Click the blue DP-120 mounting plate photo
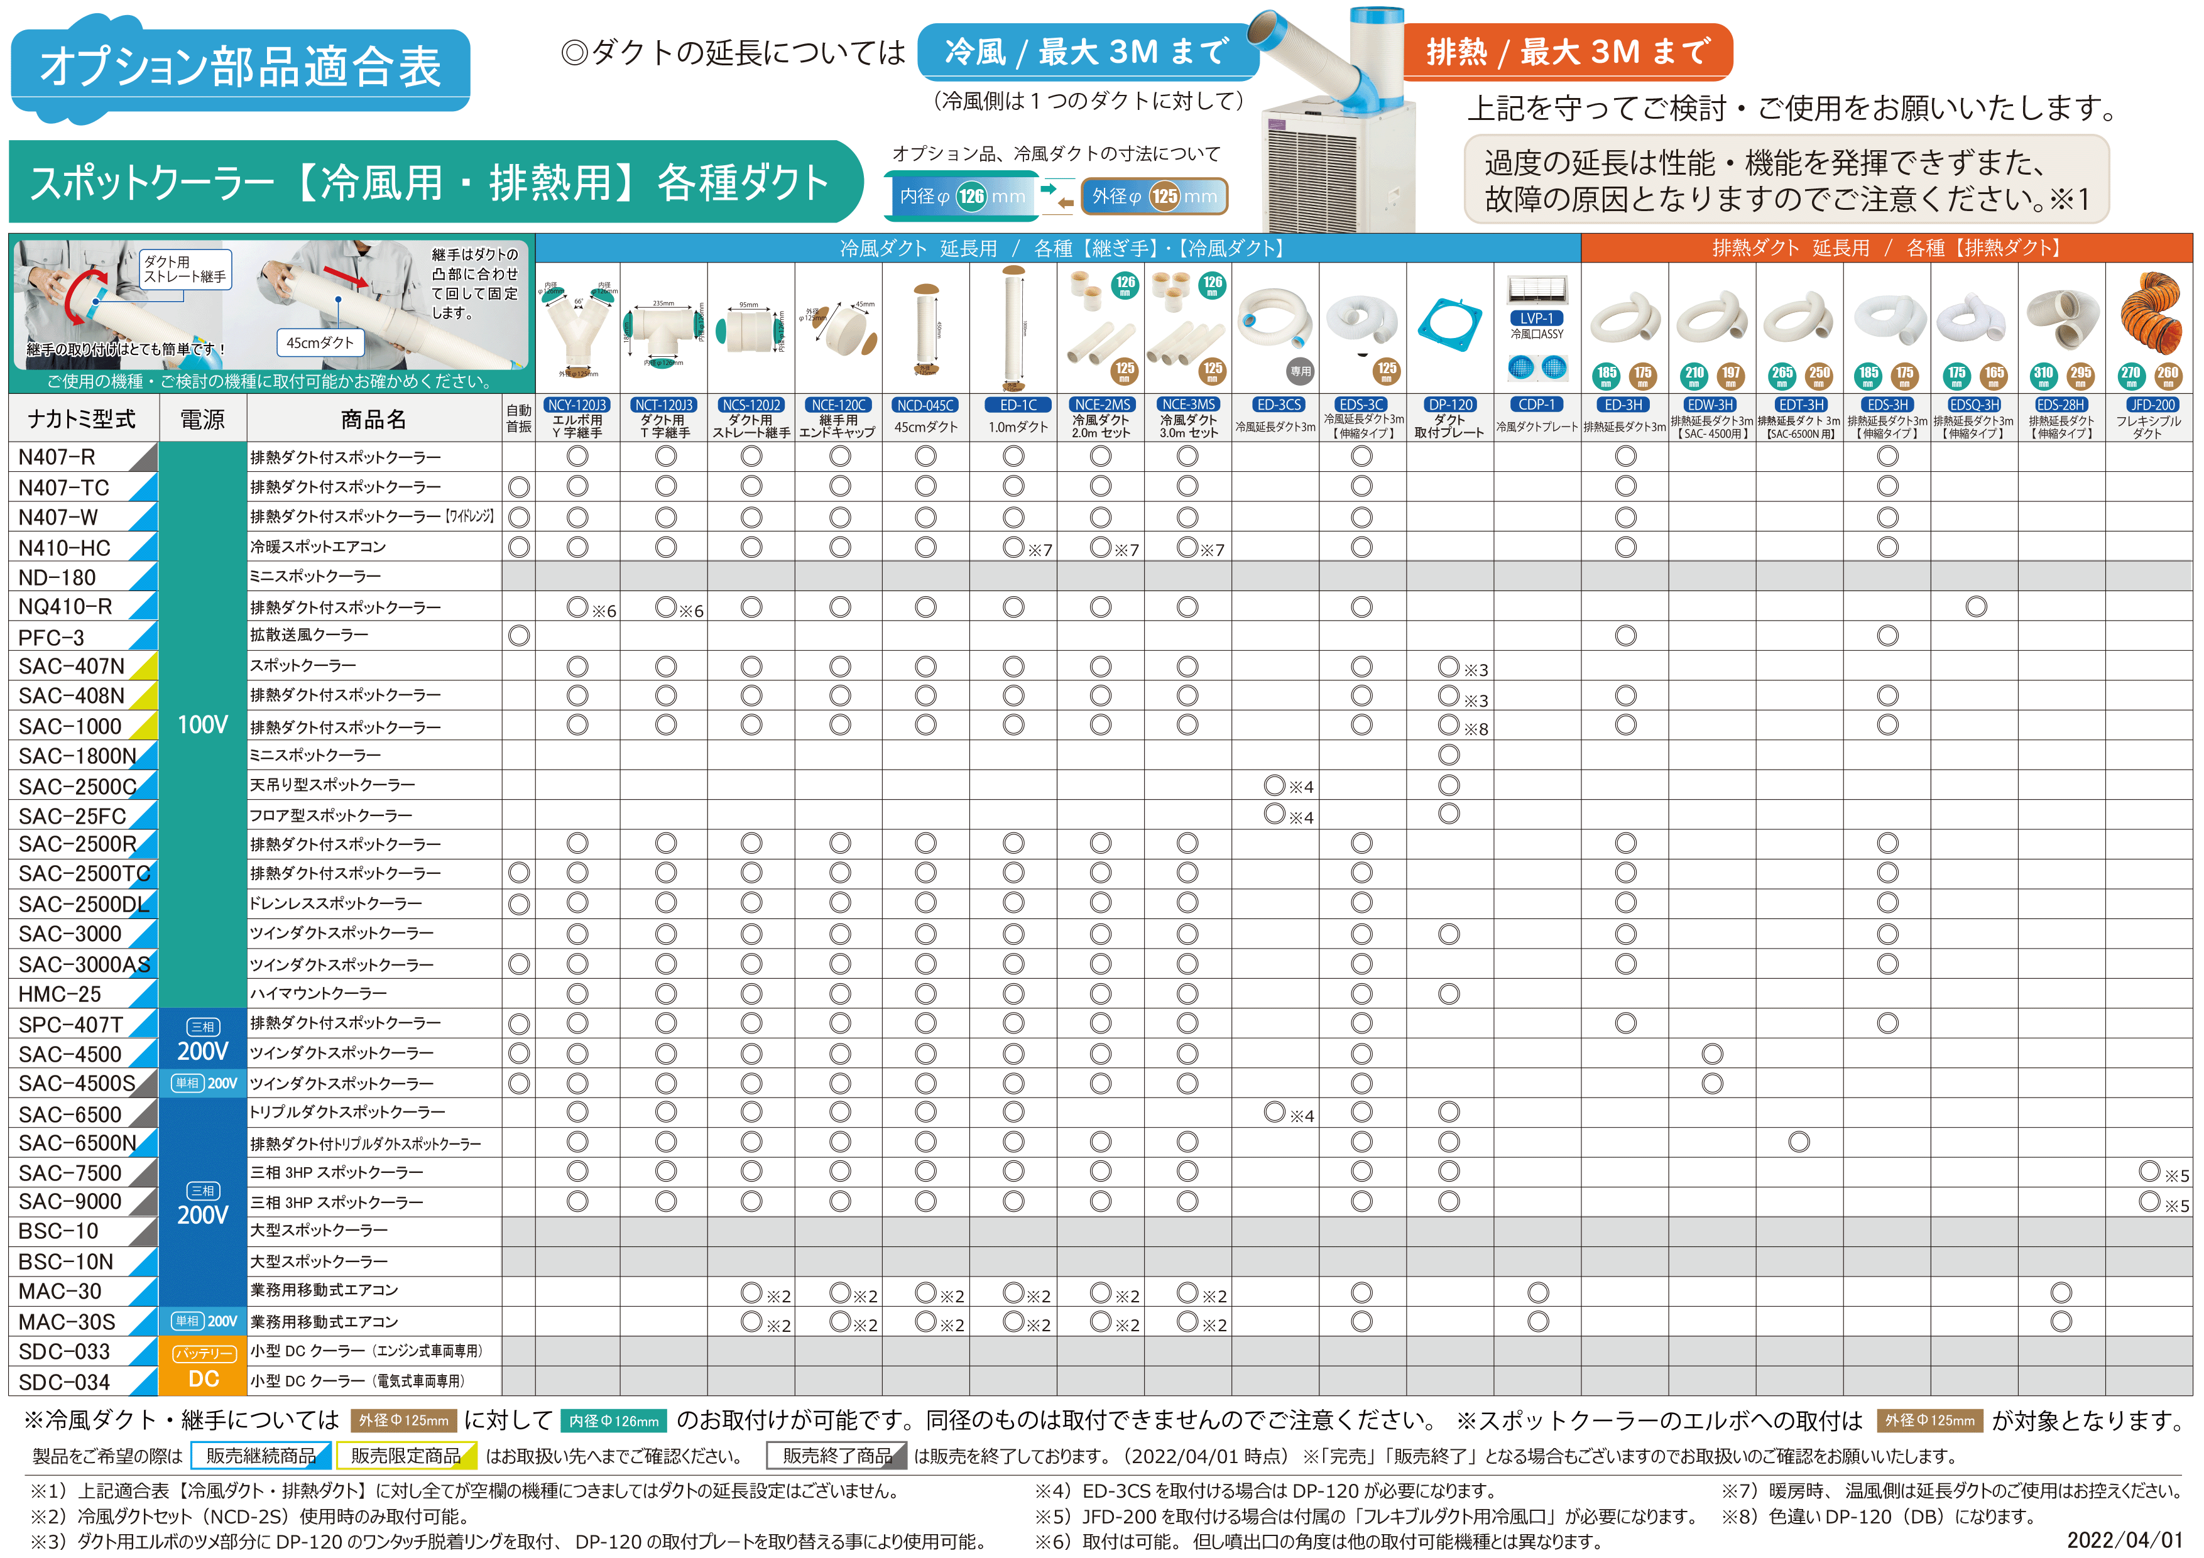This screenshot has width=2204, height=1558. tap(1449, 327)
